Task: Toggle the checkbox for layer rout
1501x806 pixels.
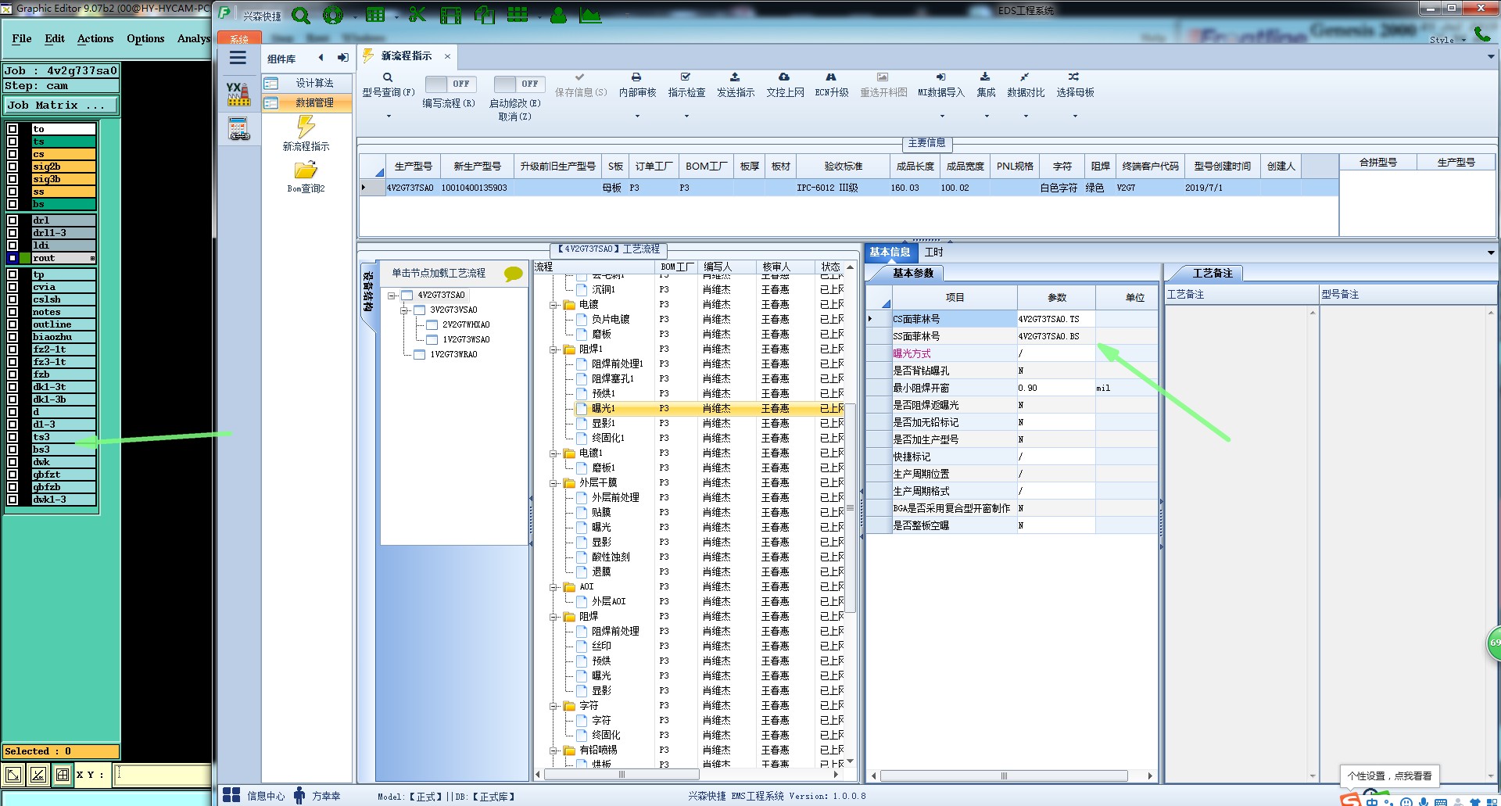Action: 13,258
